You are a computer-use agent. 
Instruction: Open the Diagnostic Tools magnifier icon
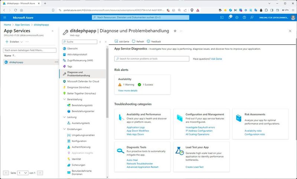(120, 151)
